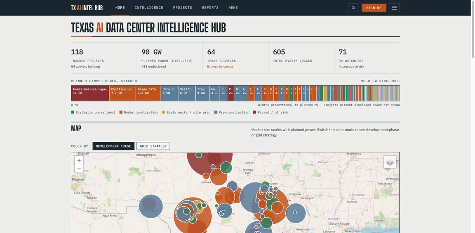Select Fermi America 11 GW bar segment
The height and width of the screenshot is (233, 475).
click(90, 93)
